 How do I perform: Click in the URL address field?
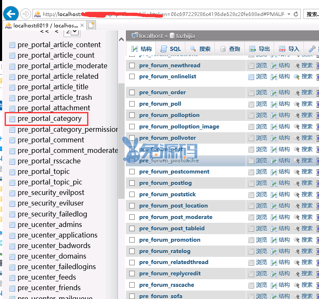click(163, 14)
